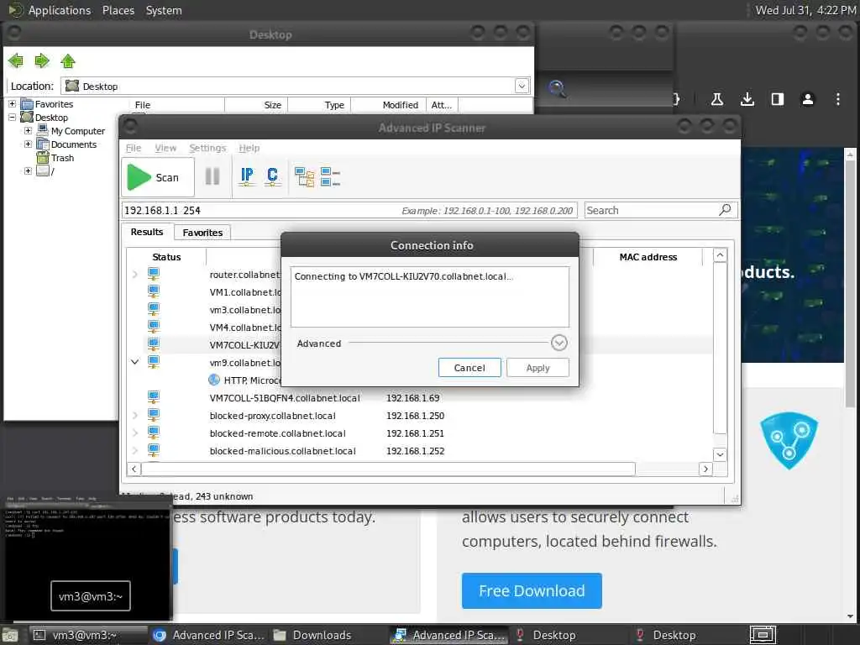Click the webpage search magnifier icon
This screenshot has height=645, width=860.
click(x=558, y=88)
